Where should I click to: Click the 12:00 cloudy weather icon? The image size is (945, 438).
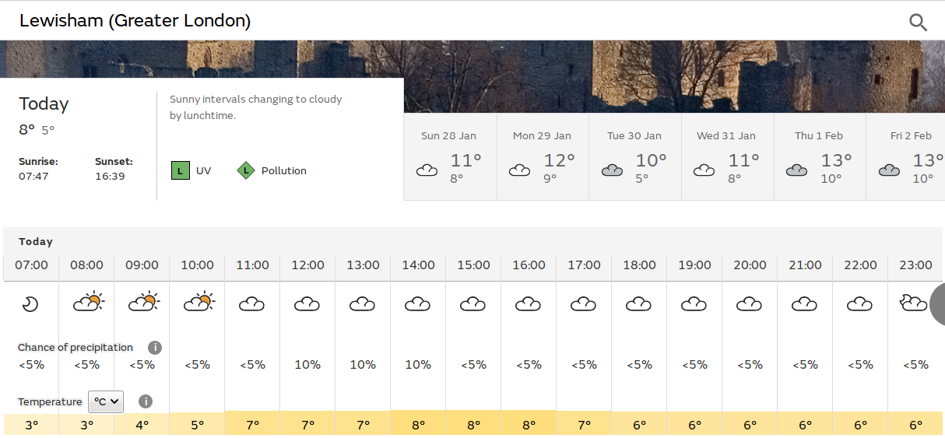(307, 303)
